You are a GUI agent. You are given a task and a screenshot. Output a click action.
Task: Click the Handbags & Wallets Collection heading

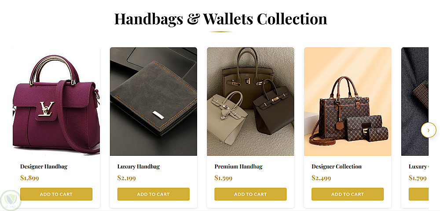click(x=220, y=19)
